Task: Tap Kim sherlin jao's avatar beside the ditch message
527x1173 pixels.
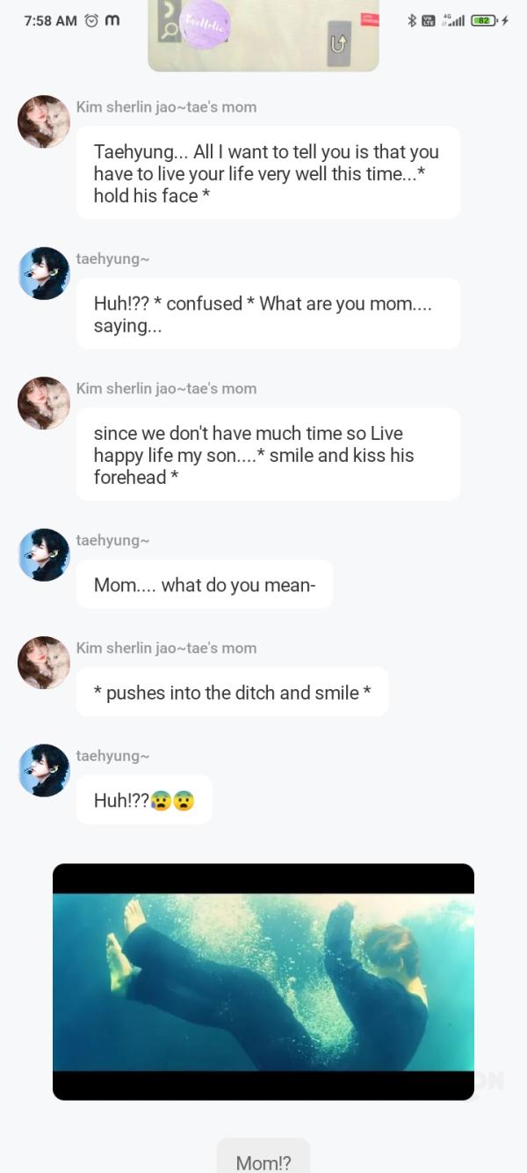Action: point(44,663)
